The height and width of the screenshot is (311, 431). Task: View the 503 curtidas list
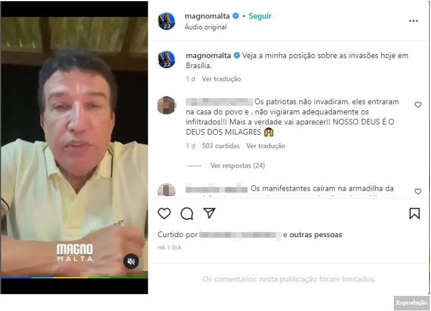click(x=221, y=146)
